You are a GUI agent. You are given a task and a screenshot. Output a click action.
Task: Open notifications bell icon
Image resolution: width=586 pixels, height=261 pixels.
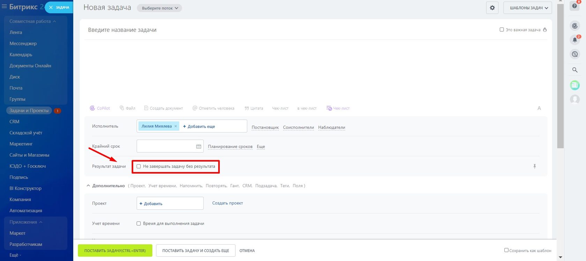[x=575, y=40]
